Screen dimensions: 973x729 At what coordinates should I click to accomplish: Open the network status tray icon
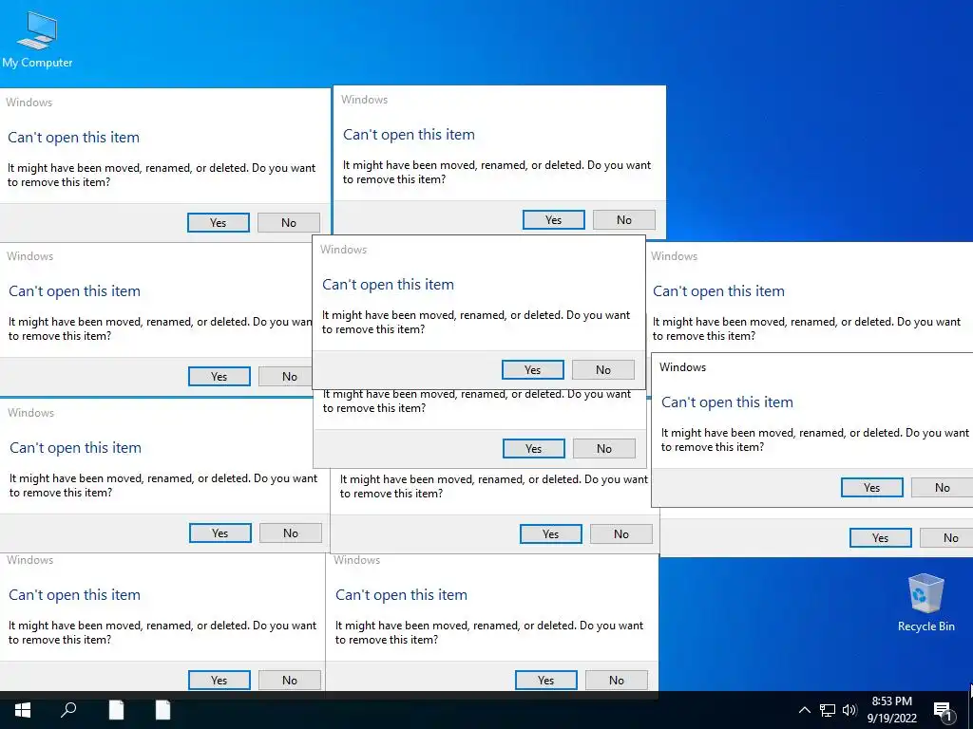click(828, 710)
